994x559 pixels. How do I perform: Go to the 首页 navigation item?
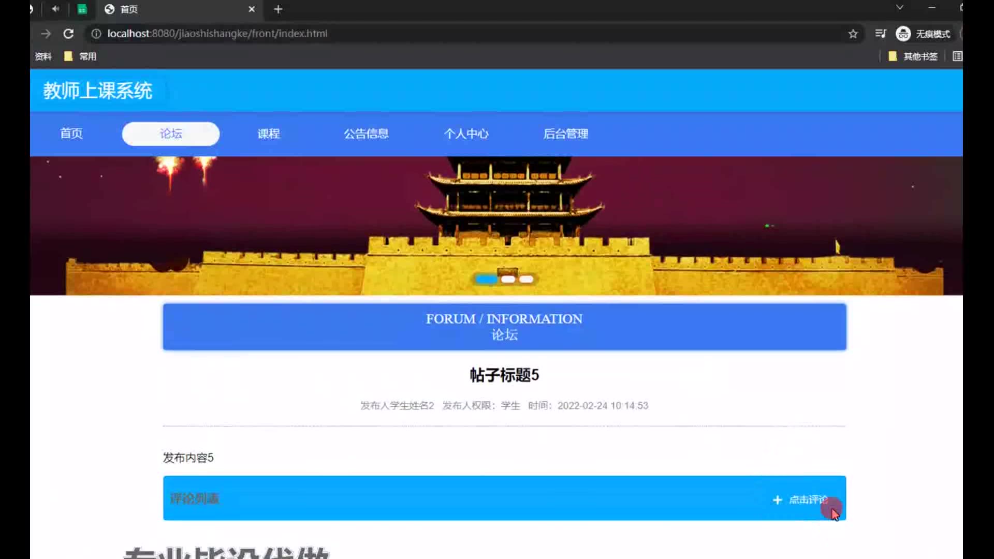pyautogui.click(x=71, y=134)
